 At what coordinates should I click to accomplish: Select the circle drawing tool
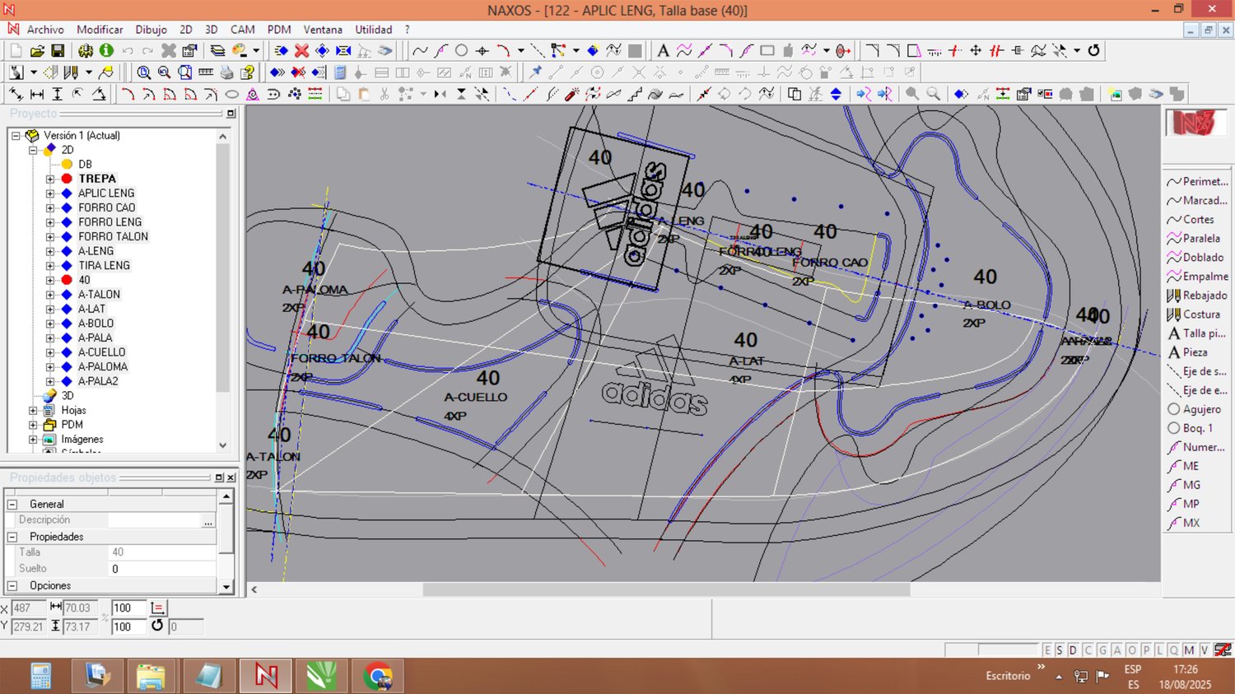click(461, 51)
